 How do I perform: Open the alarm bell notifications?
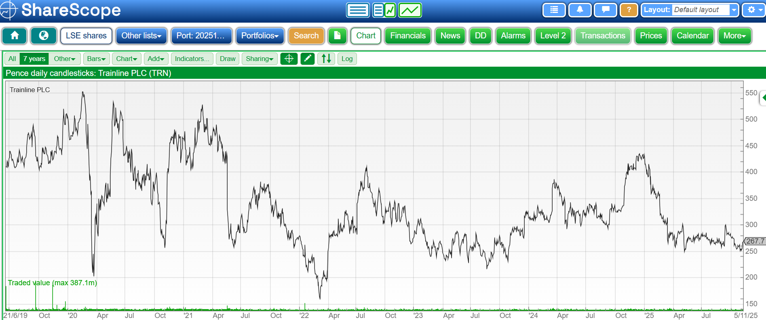pos(580,10)
